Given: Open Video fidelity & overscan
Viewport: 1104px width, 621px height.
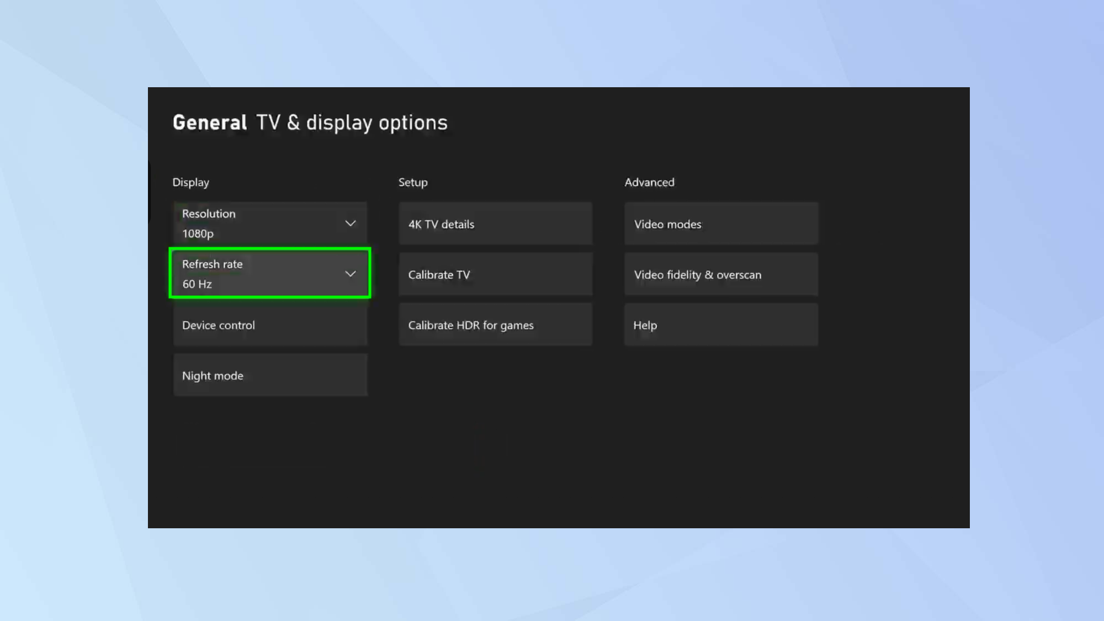Looking at the screenshot, I should pos(721,274).
